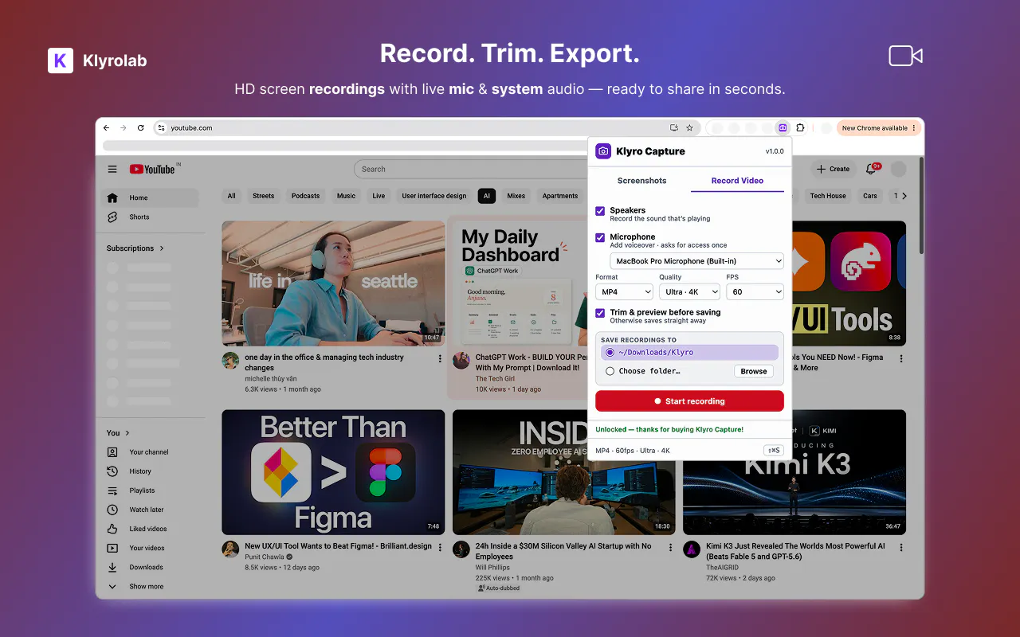Open Liked videos in the sidebar
This screenshot has width=1020, height=637.
[x=147, y=529]
